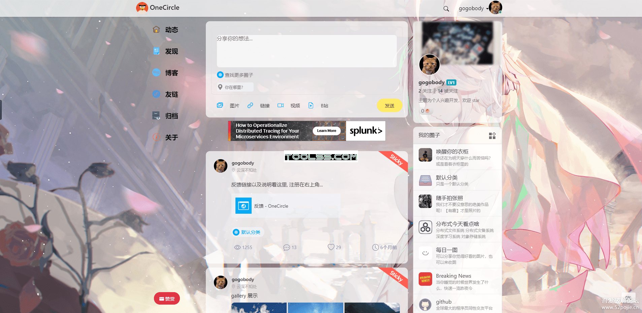
Task: Click the 发现 sidebar icon
Action: click(156, 51)
